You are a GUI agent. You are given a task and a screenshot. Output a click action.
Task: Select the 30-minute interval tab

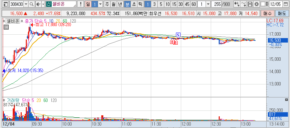click(x=181, y=4)
